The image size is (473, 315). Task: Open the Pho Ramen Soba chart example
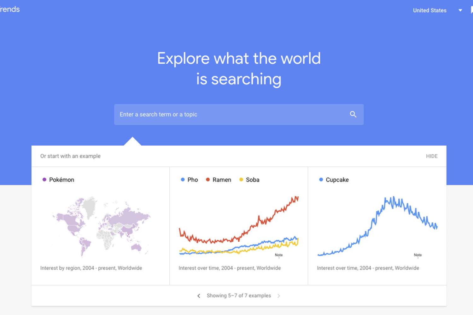[x=239, y=226]
